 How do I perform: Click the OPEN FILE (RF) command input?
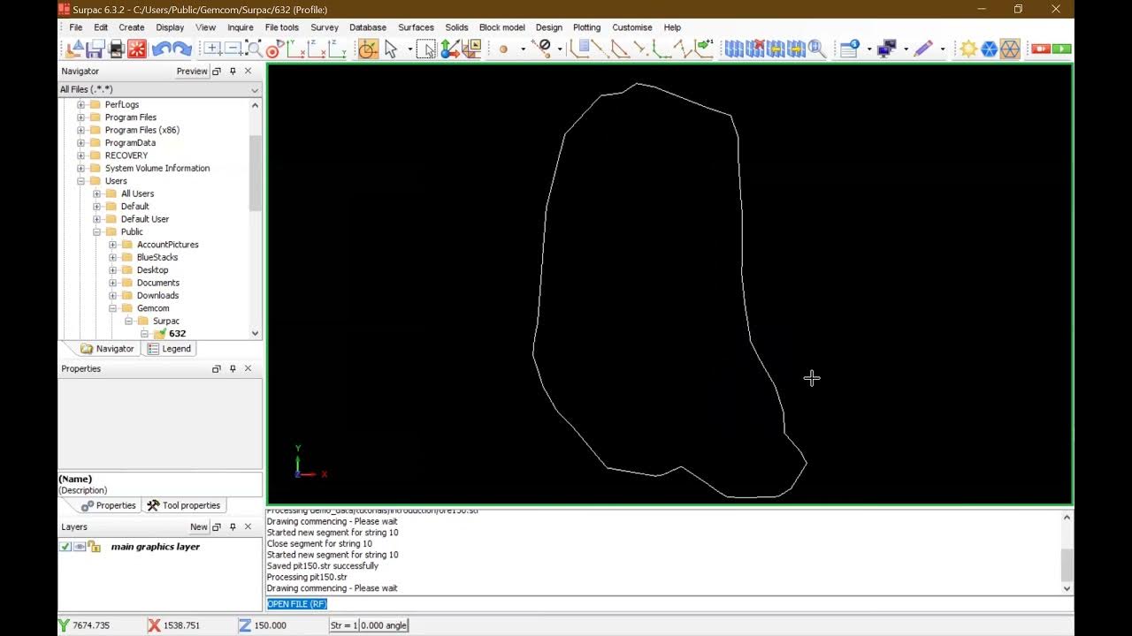coord(669,604)
